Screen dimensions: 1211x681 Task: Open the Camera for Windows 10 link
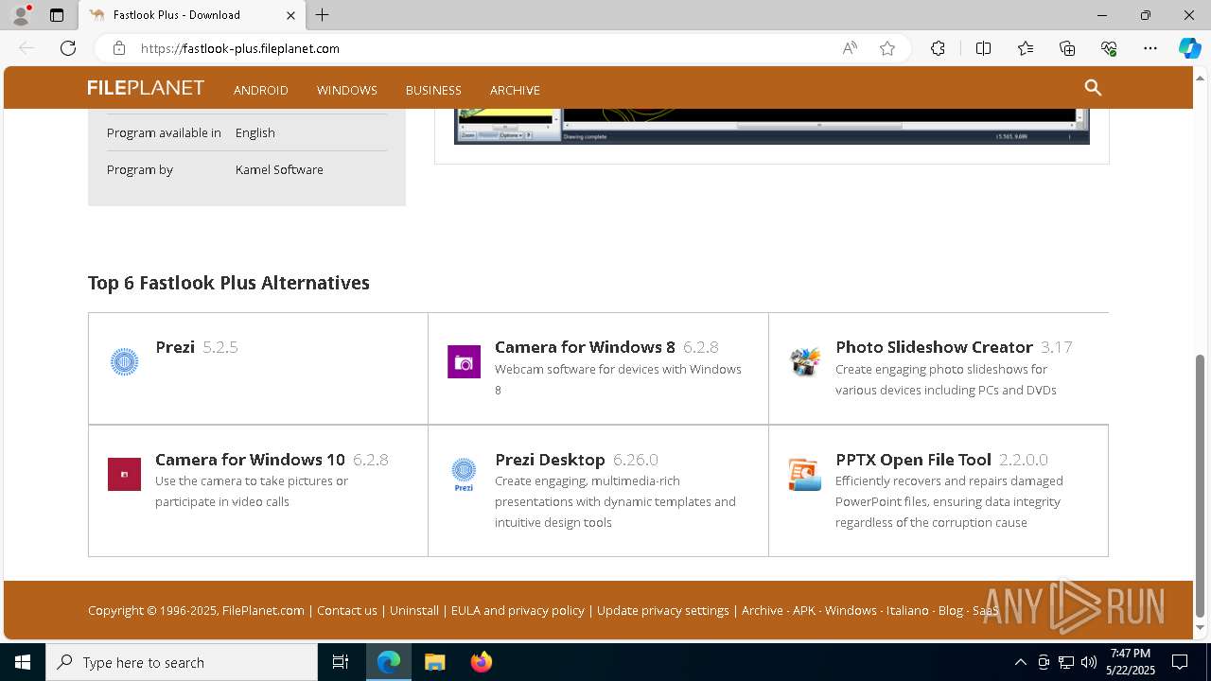pos(250,460)
